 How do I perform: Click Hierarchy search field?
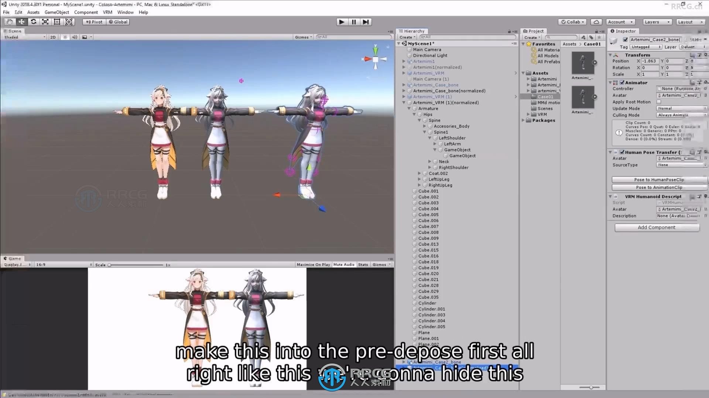(x=467, y=37)
